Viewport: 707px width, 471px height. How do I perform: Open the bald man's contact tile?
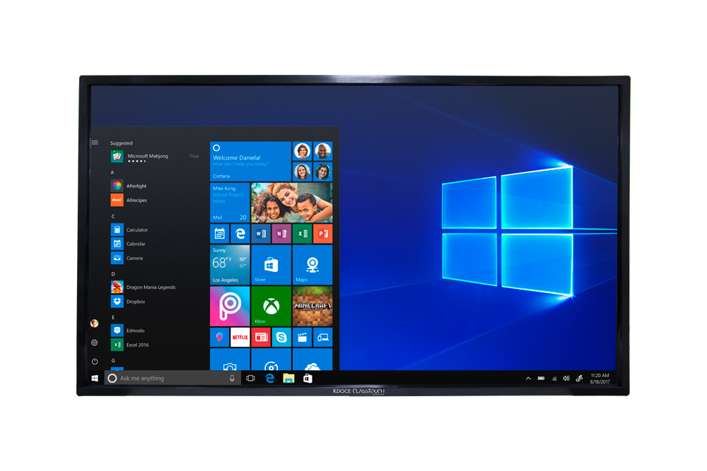323,151
